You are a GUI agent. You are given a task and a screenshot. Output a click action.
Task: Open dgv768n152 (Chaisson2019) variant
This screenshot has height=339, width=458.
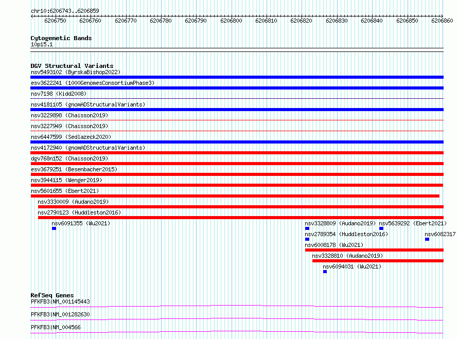(69, 158)
